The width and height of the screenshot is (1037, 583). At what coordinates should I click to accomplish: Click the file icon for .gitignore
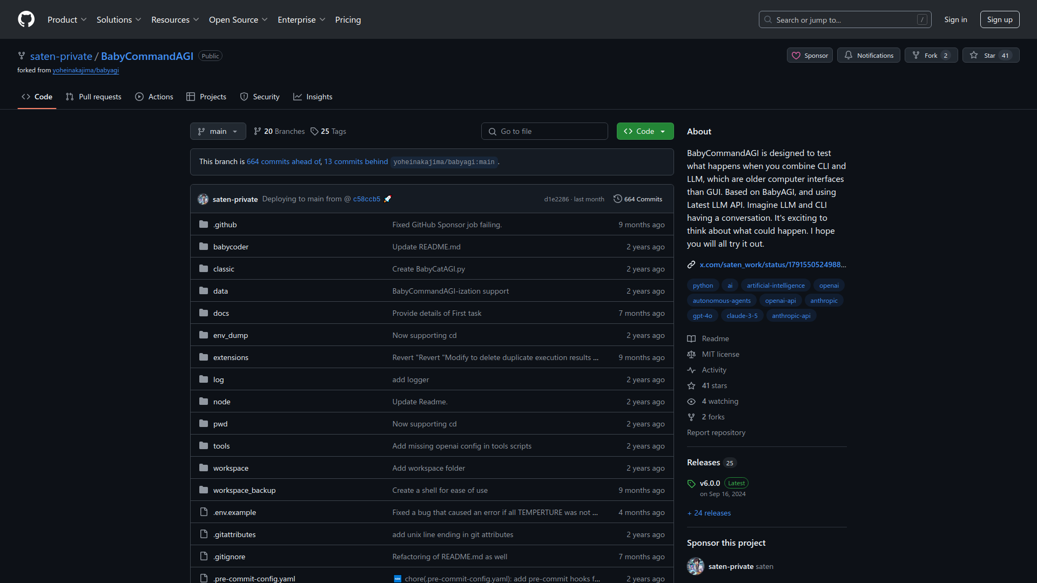[x=204, y=557]
